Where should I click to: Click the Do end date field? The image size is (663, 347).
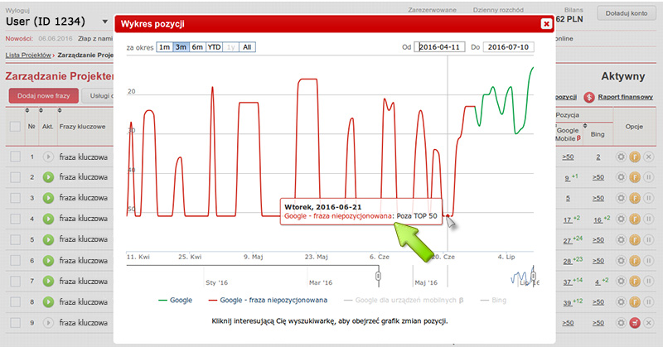click(509, 48)
